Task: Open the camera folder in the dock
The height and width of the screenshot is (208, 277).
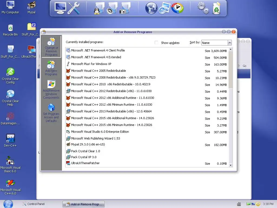Action: (125, 8)
